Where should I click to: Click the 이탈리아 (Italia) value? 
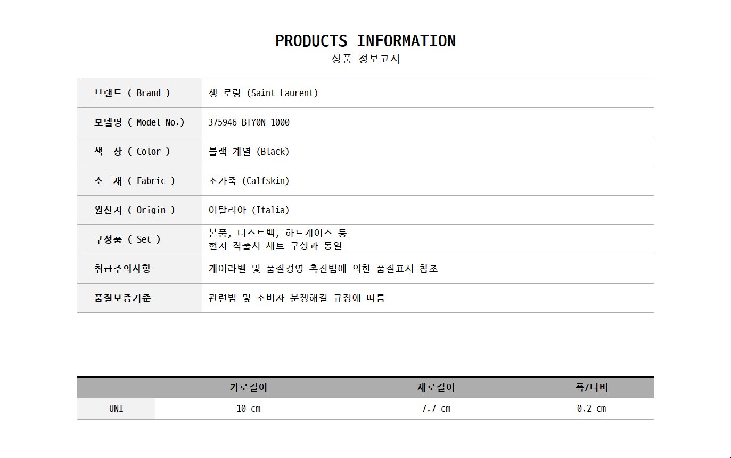249,210
